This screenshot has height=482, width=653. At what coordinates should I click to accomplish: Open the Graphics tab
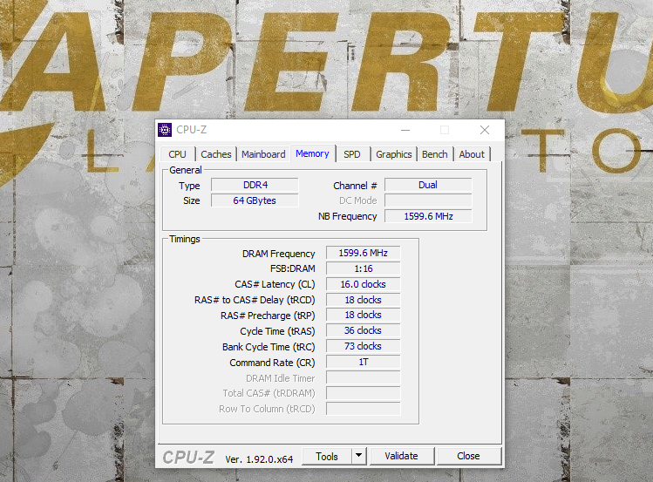393,154
